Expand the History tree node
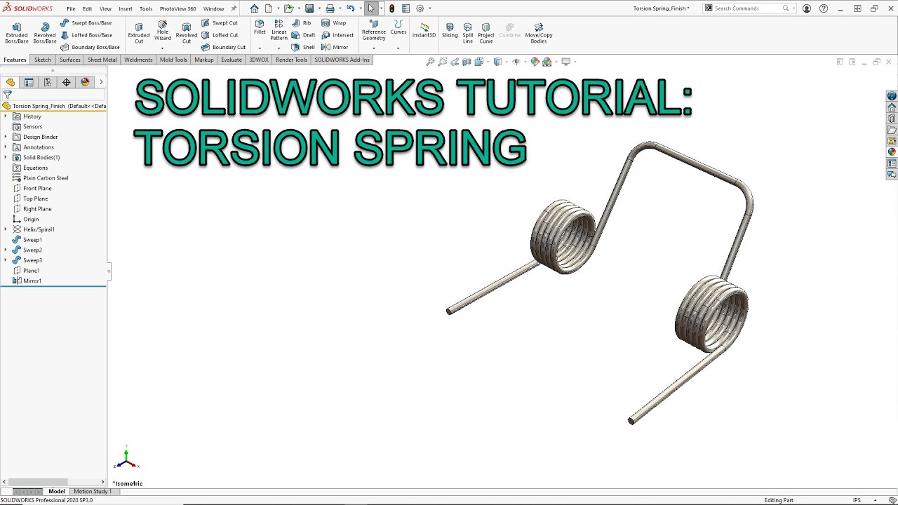This screenshot has width=898, height=505. click(6, 116)
